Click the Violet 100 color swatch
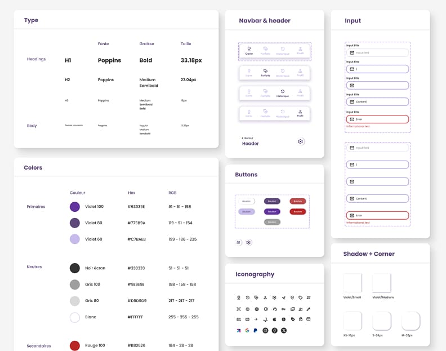 [x=75, y=207]
